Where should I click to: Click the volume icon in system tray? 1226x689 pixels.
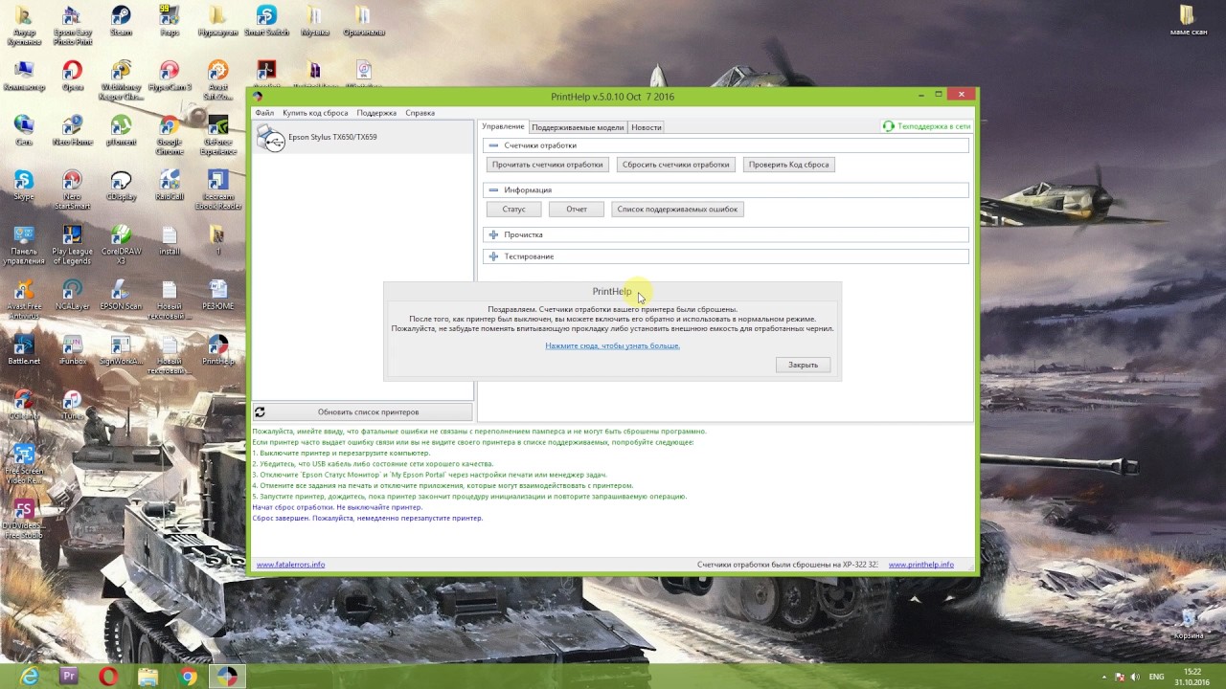point(1136,677)
